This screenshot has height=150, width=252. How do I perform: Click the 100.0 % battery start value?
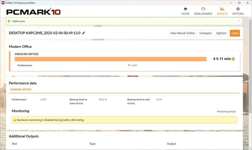coord(103,100)
